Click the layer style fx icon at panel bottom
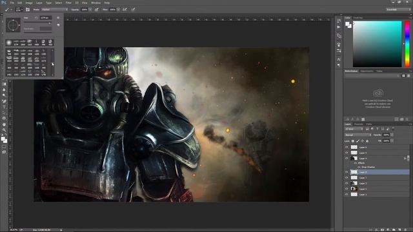413x232 pixels. tap(377, 230)
